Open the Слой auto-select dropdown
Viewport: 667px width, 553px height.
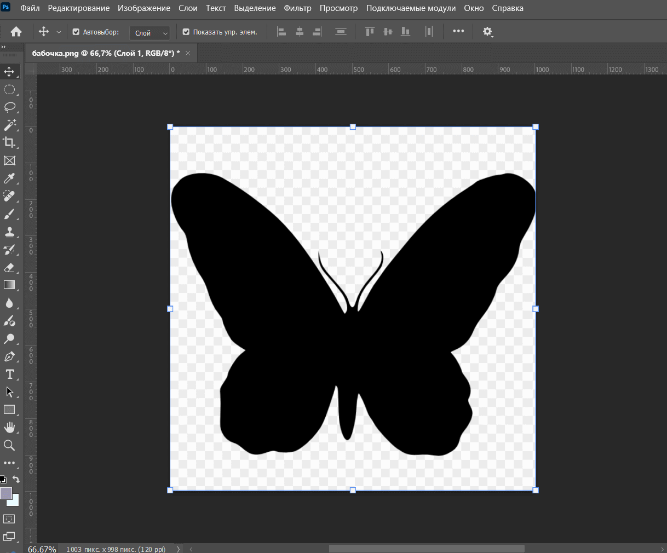click(150, 33)
